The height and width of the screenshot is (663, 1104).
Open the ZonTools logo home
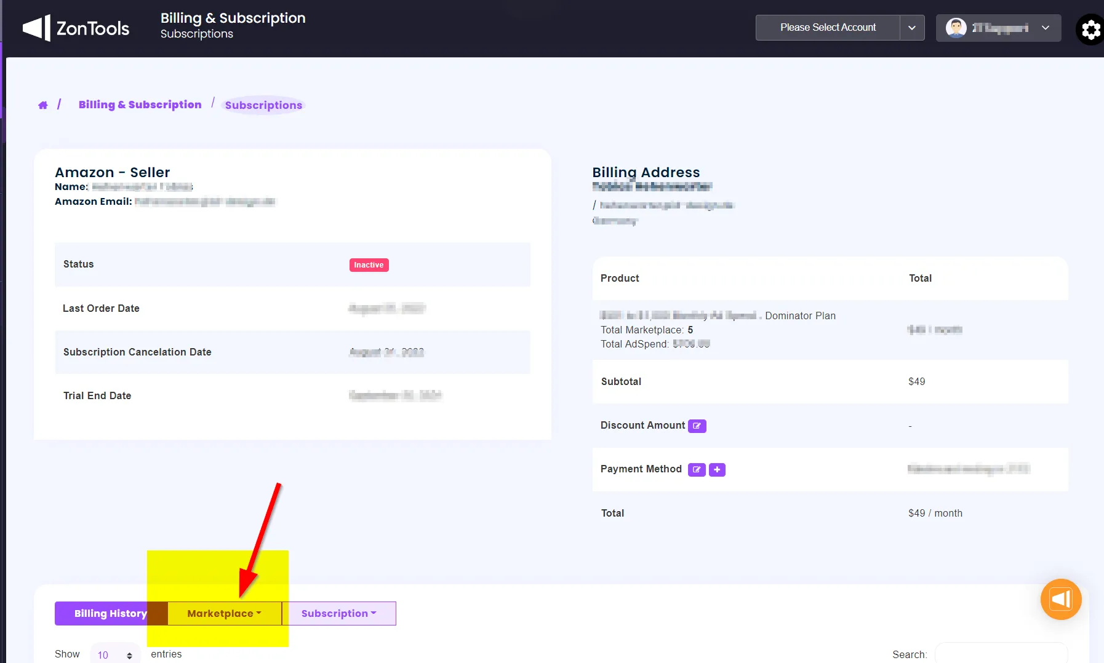[76, 28]
